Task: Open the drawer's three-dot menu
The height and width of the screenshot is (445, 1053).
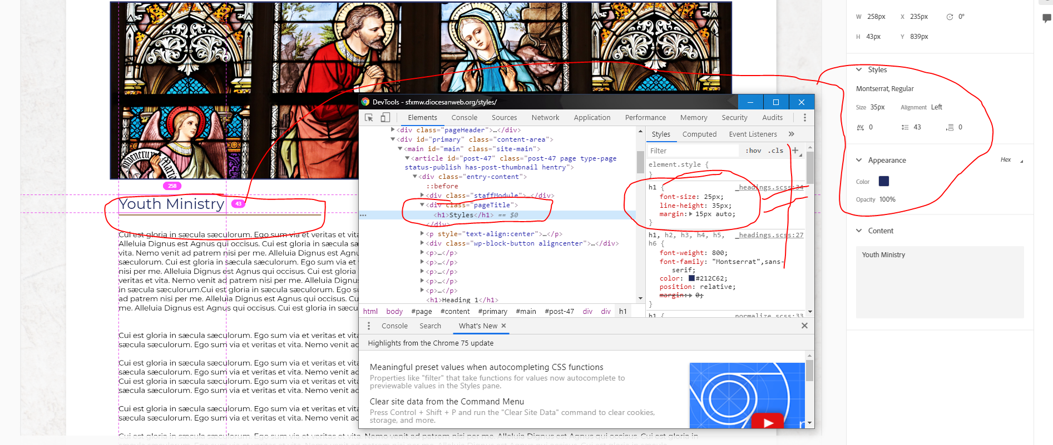Action: (369, 326)
